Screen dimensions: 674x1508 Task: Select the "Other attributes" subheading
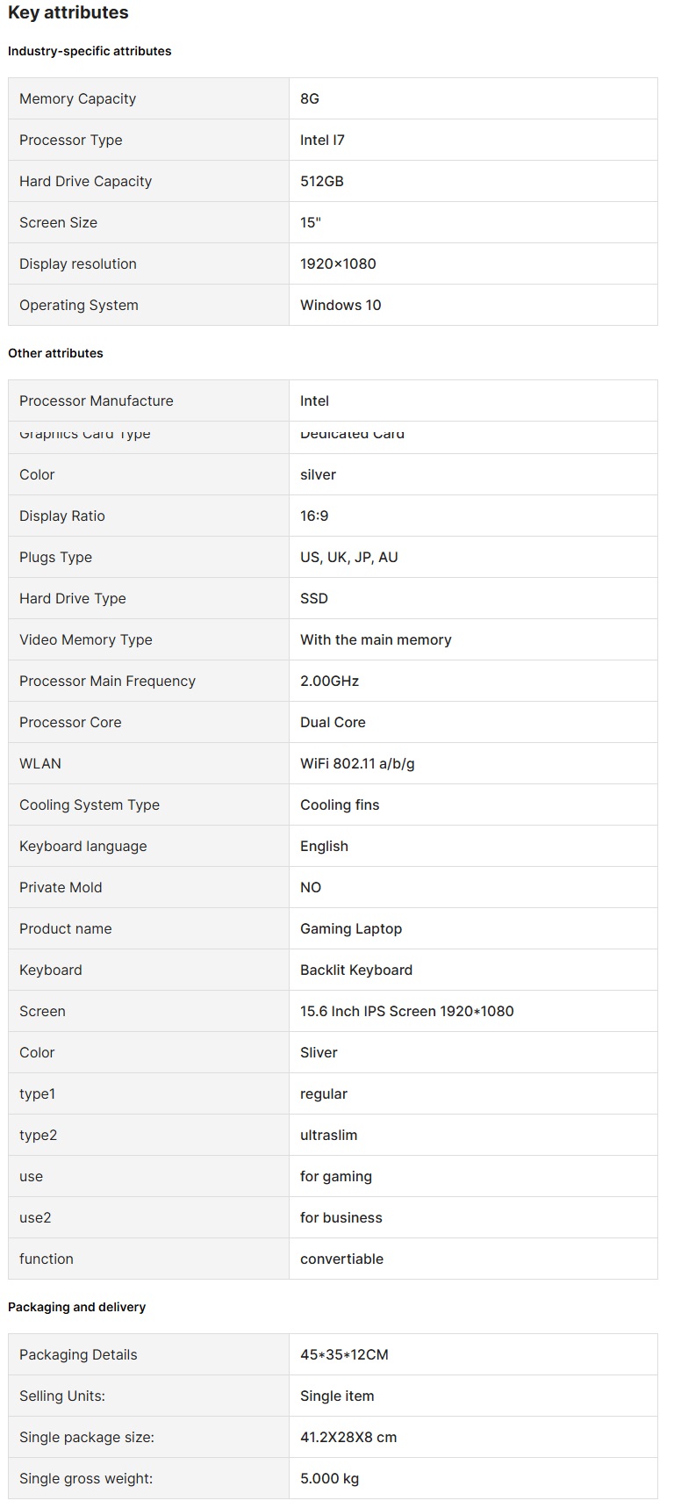(55, 353)
